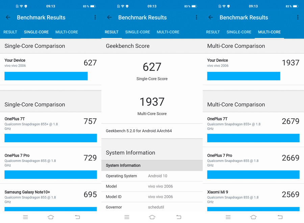Switch to RESULT tab on the Single-Core screen
The height and width of the screenshot is (223, 304).
coord(10,32)
